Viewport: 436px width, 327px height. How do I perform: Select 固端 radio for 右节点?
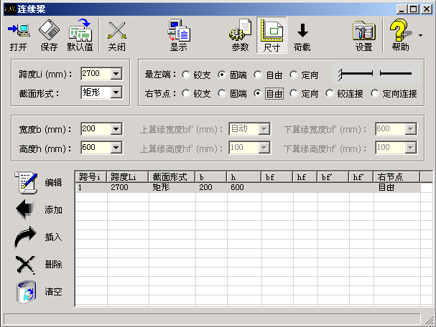222,93
